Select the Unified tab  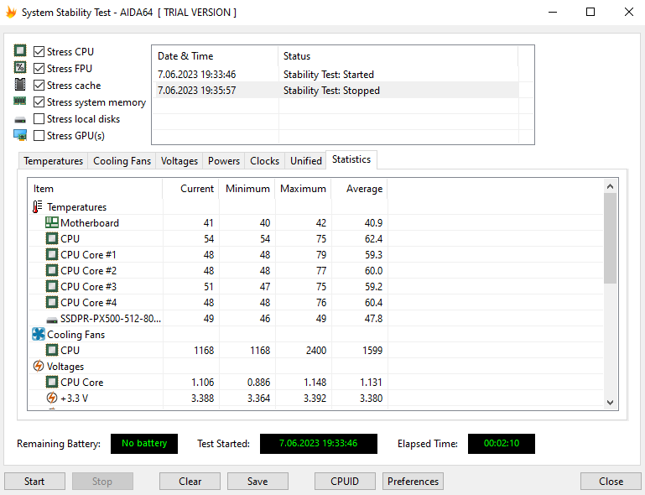click(305, 161)
